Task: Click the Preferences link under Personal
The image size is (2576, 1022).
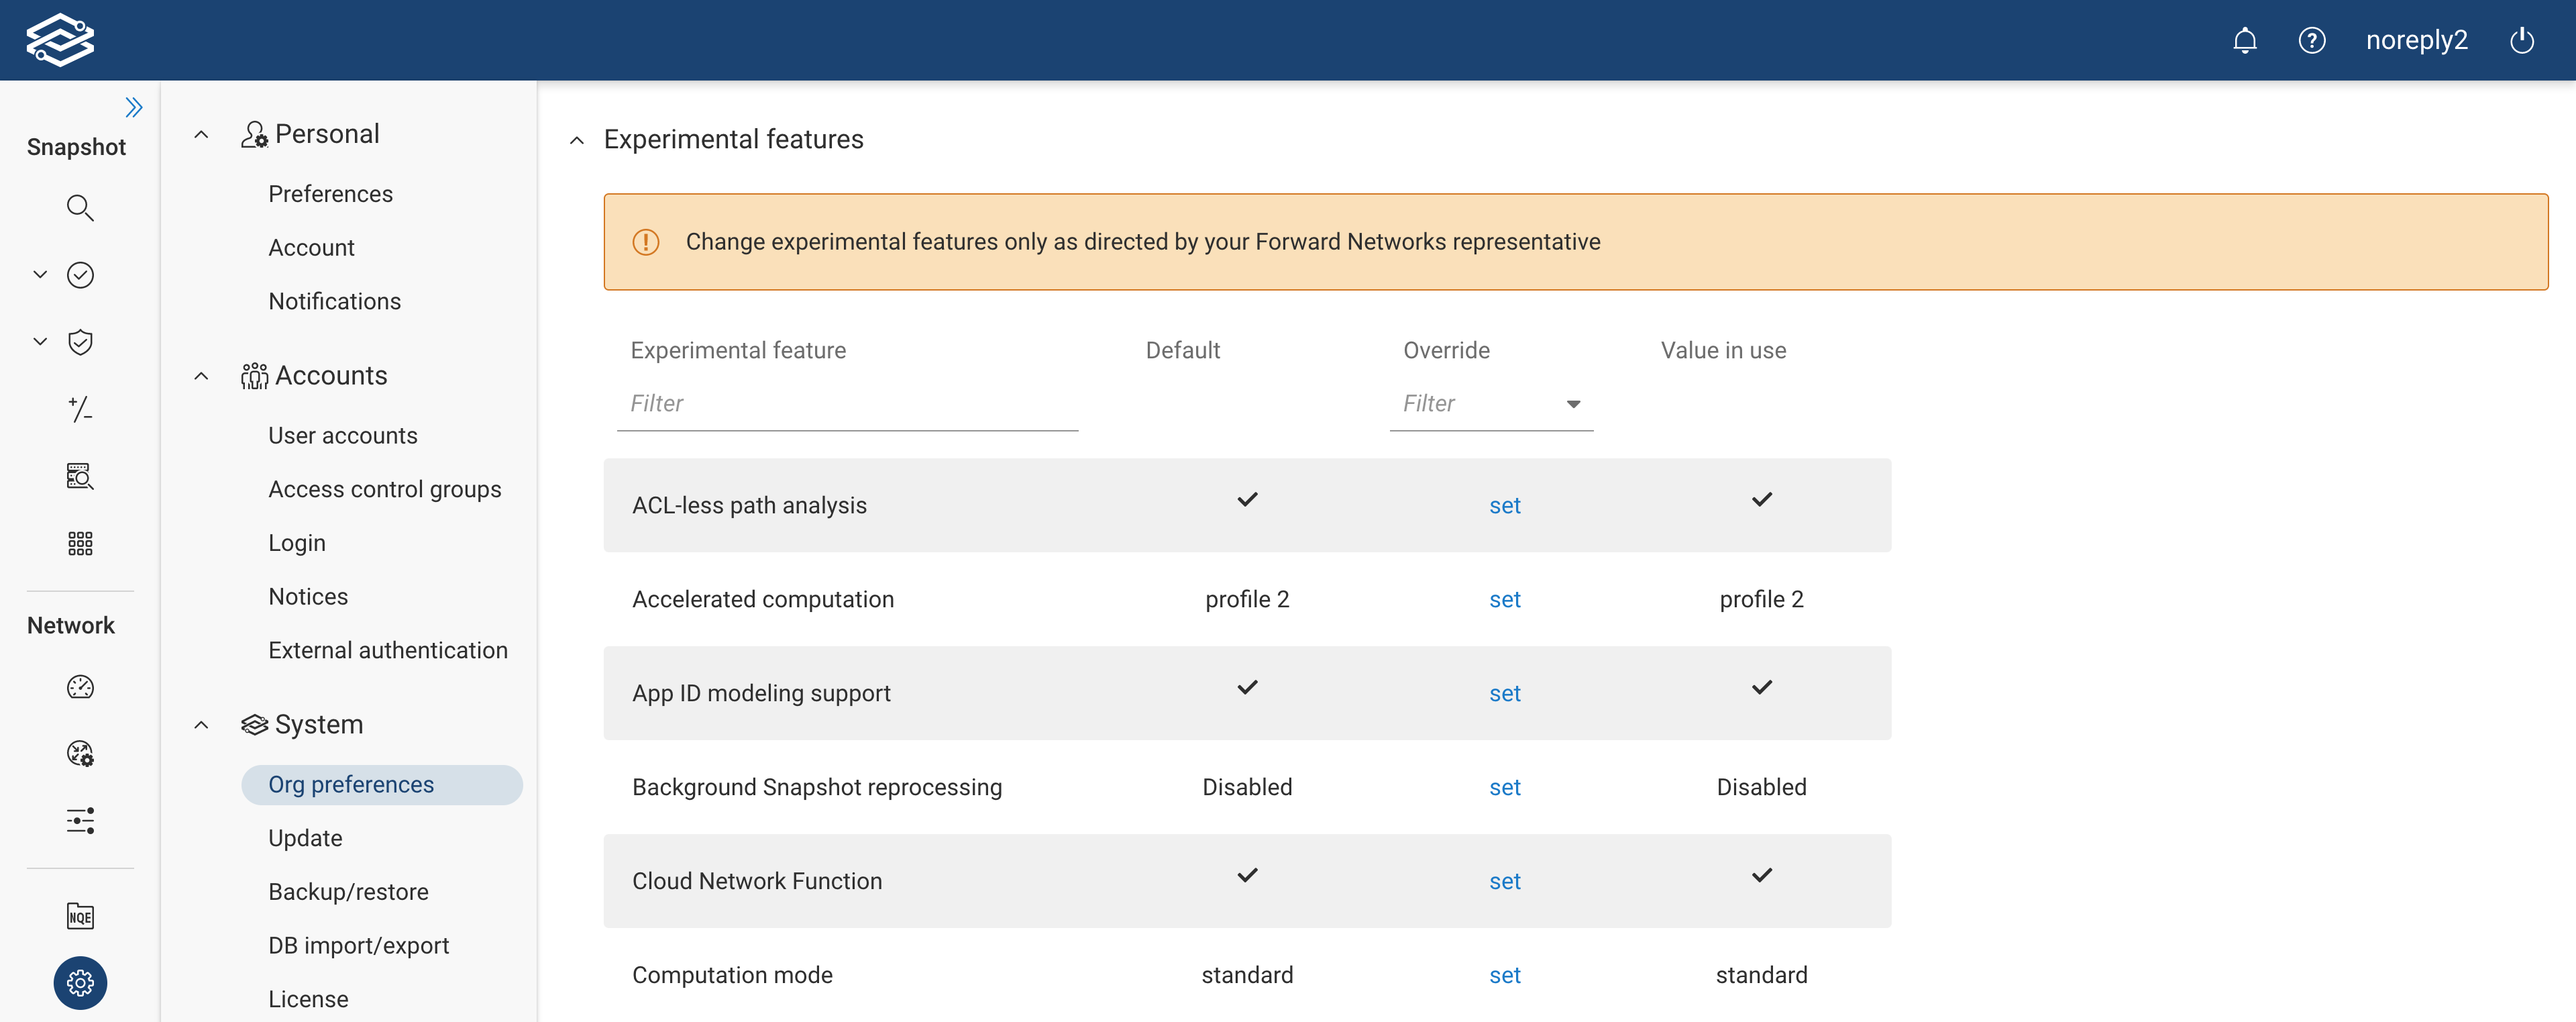Action: (x=330, y=193)
